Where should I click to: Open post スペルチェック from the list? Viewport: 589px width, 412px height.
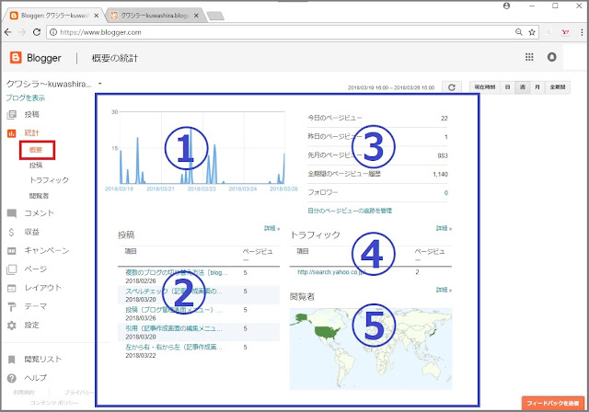pyautogui.click(x=174, y=292)
